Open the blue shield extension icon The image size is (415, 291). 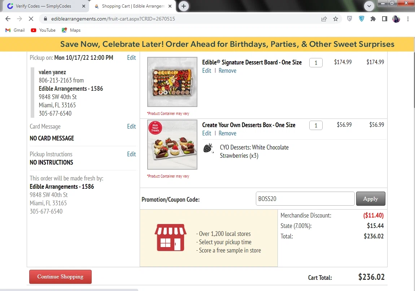pos(362,19)
